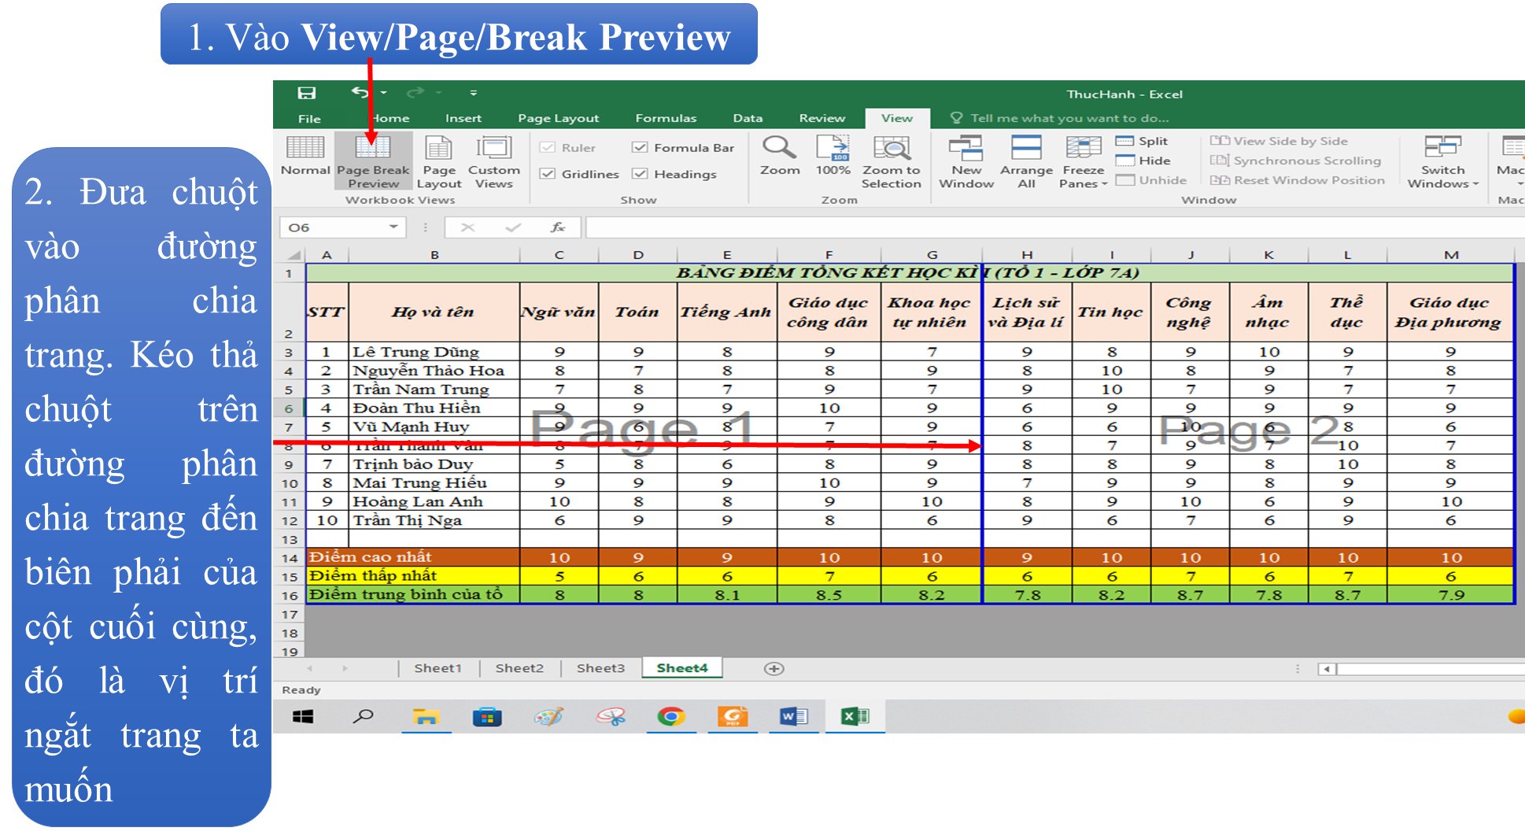Hide the current window
The image size is (1525, 835).
tap(1143, 161)
